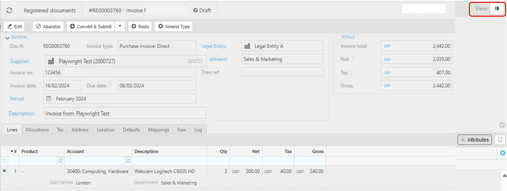
Task: Open the Mappings tab
Action: pyautogui.click(x=158, y=130)
